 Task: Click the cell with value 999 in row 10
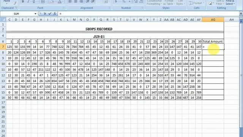click(68, 64)
